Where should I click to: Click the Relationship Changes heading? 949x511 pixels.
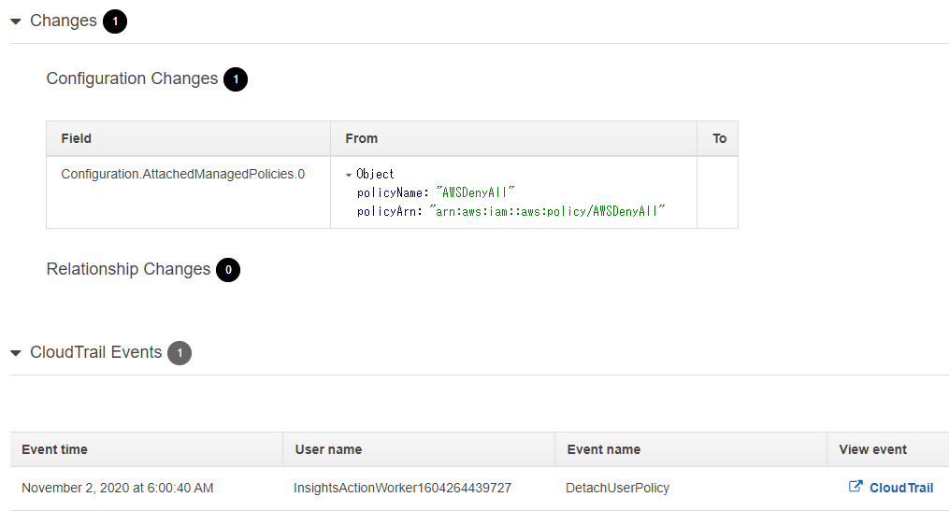click(x=128, y=269)
